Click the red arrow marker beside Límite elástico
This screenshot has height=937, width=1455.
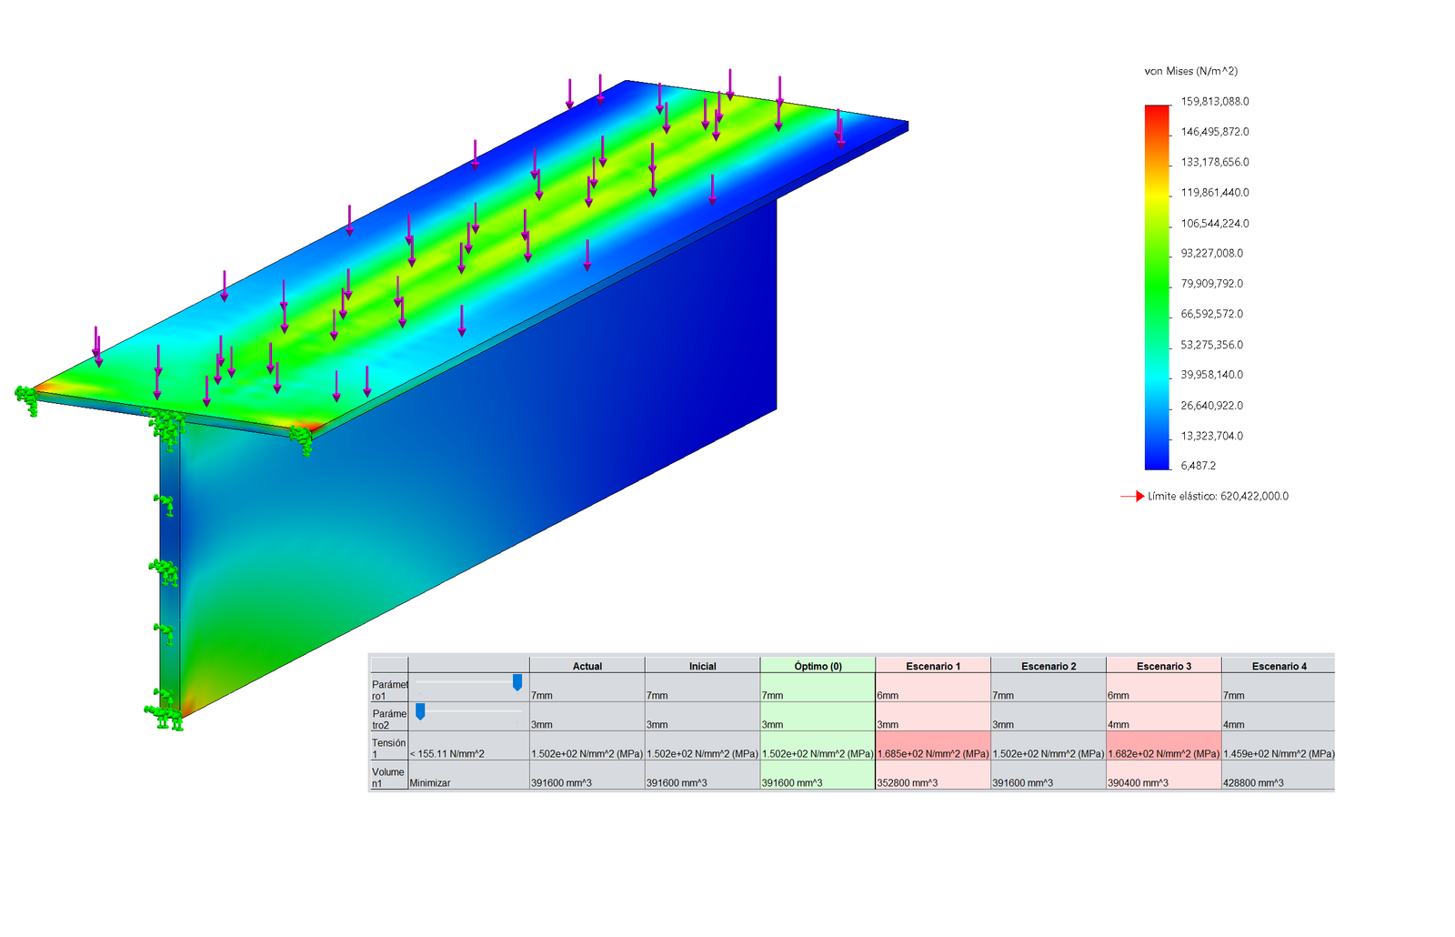(x=1132, y=496)
